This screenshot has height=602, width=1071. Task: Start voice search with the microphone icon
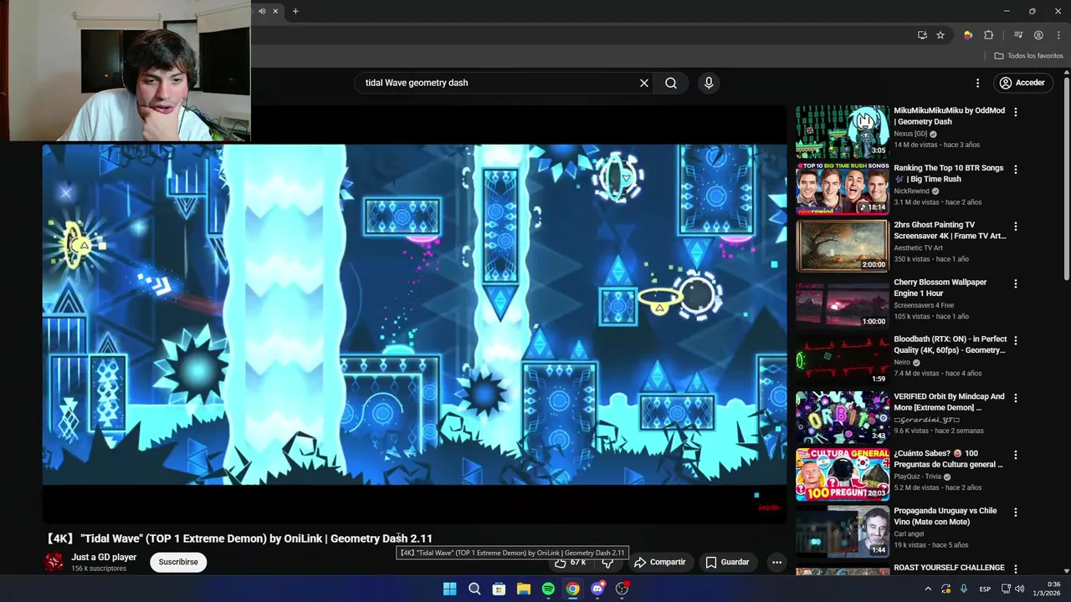(x=709, y=83)
